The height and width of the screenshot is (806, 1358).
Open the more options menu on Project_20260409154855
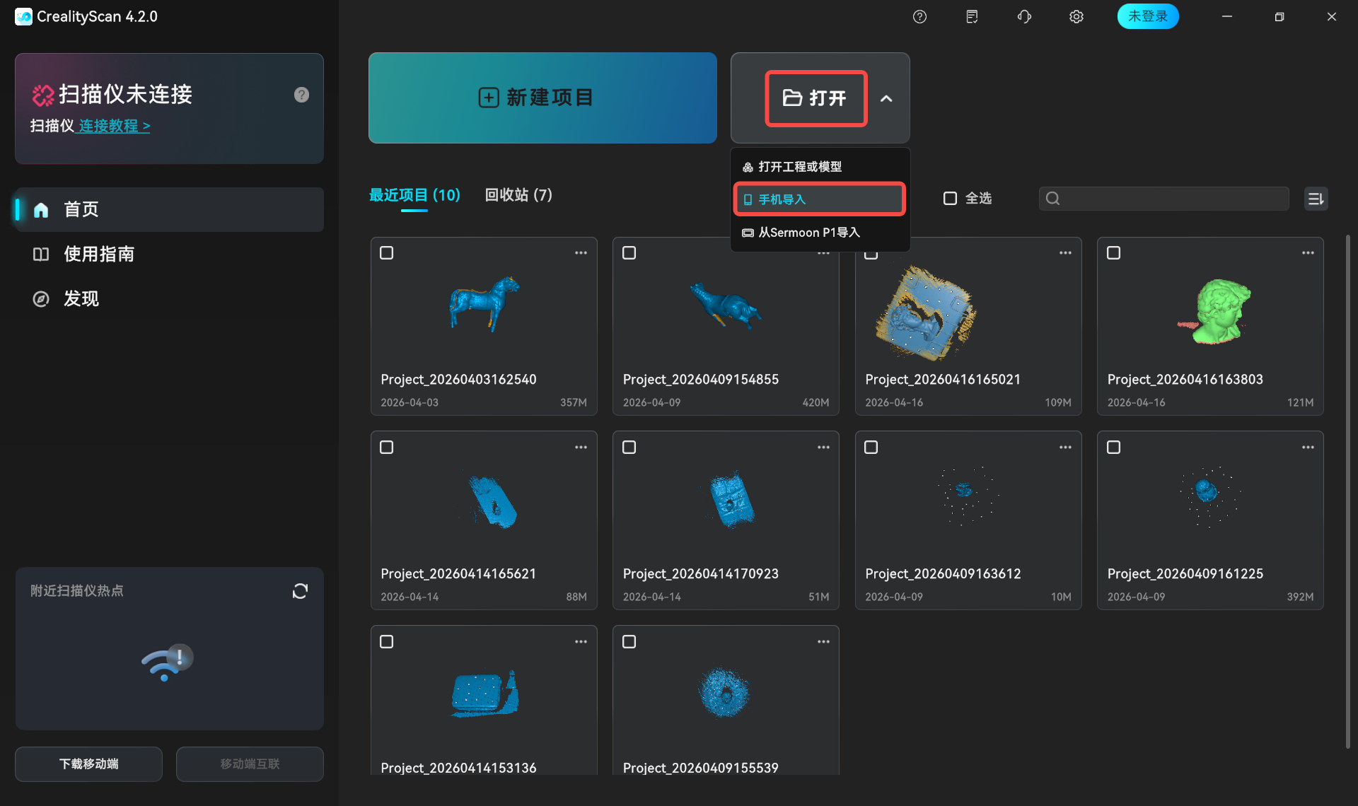(823, 252)
